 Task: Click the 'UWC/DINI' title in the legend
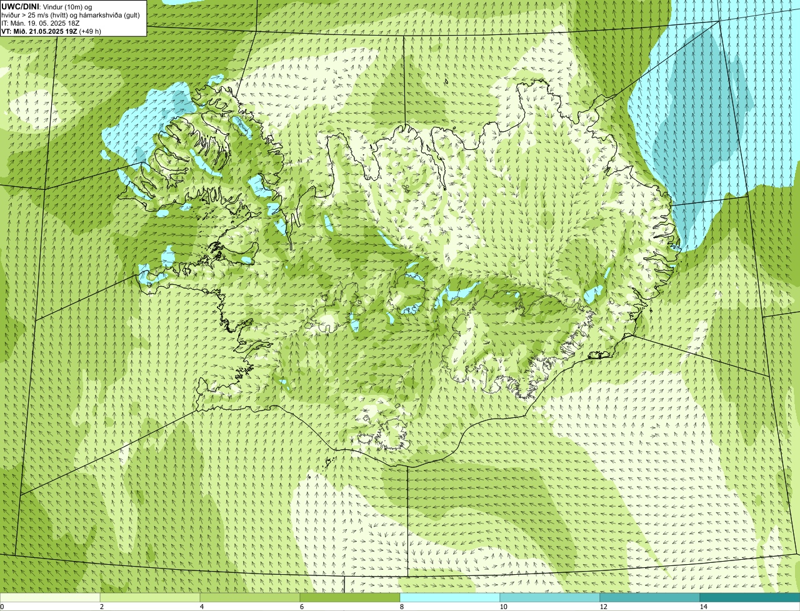[x=21, y=6]
